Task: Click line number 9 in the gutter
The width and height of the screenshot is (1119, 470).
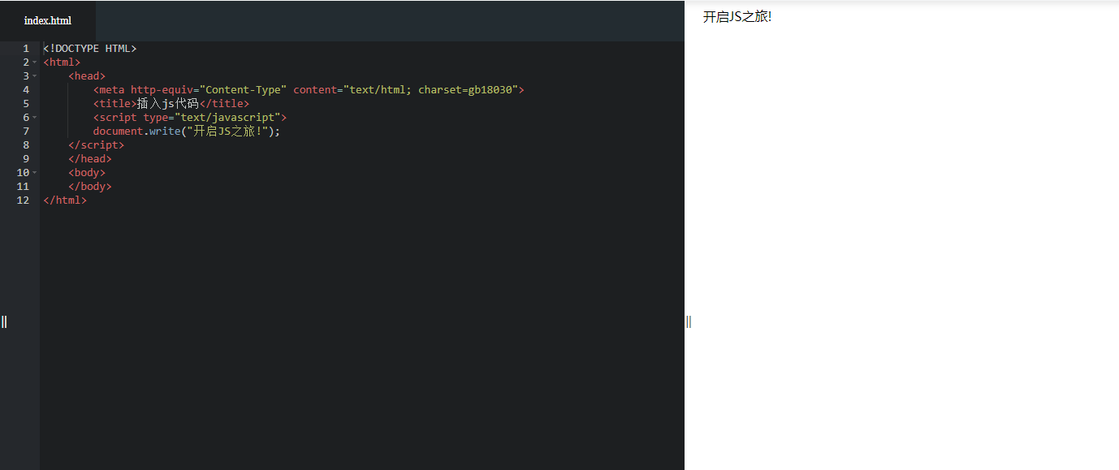Action: (x=26, y=159)
